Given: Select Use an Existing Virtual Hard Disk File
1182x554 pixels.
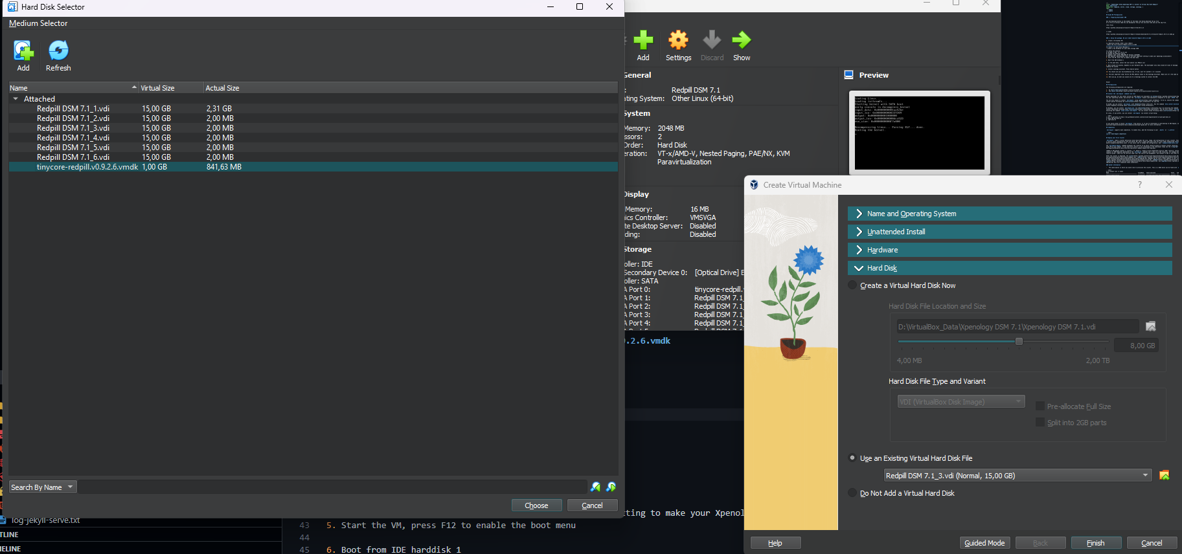Looking at the screenshot, I should click(852, 458).
